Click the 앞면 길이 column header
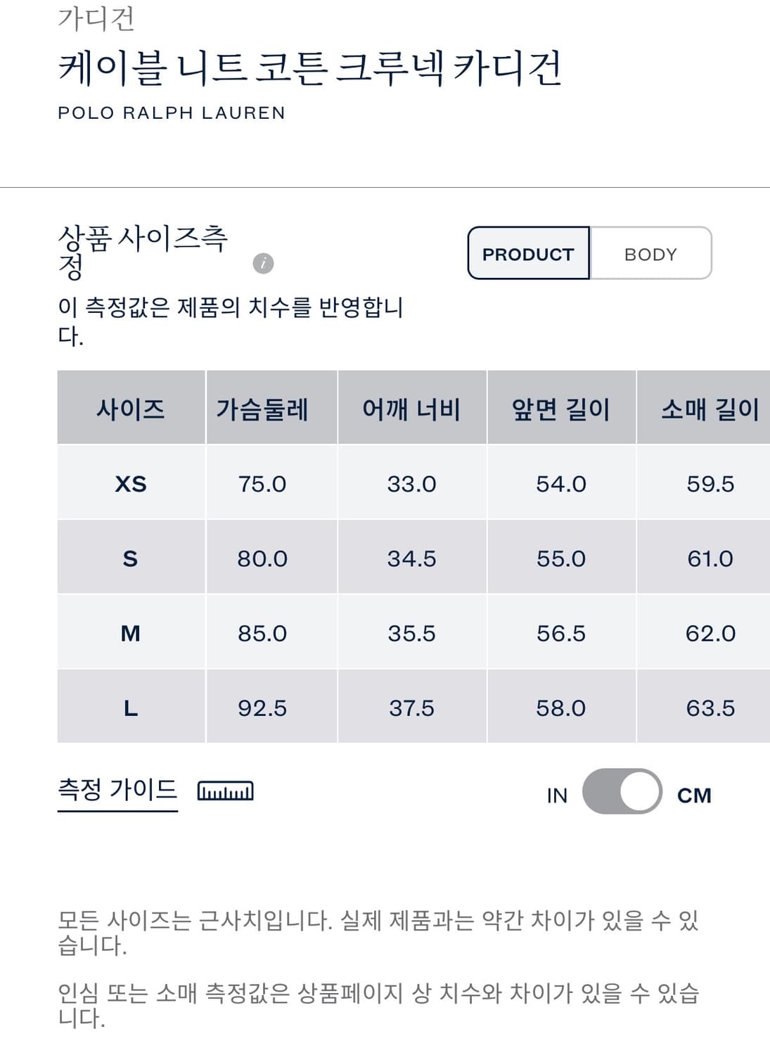This screenshot has width=770, height=1055. (x=560, y=409)
